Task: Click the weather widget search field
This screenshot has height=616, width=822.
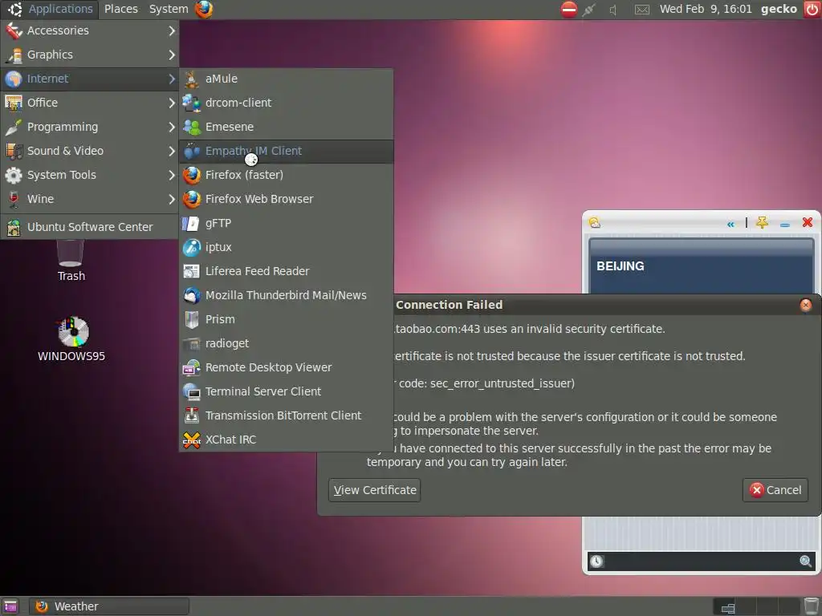Action: [x=701, y=561]
